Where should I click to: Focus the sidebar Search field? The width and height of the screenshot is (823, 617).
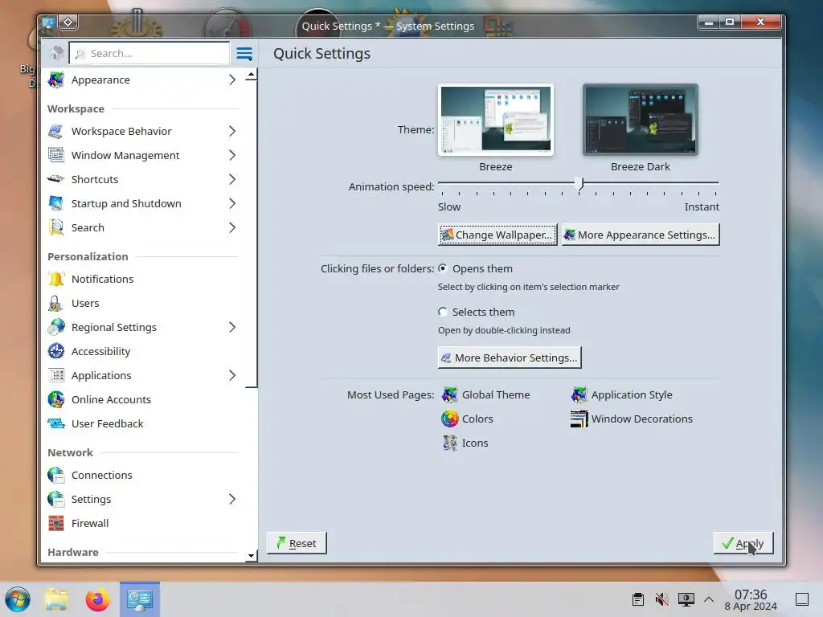(x=149, y=54)
